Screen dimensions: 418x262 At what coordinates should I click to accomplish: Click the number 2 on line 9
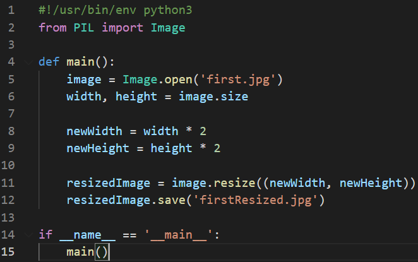point(217,148)
